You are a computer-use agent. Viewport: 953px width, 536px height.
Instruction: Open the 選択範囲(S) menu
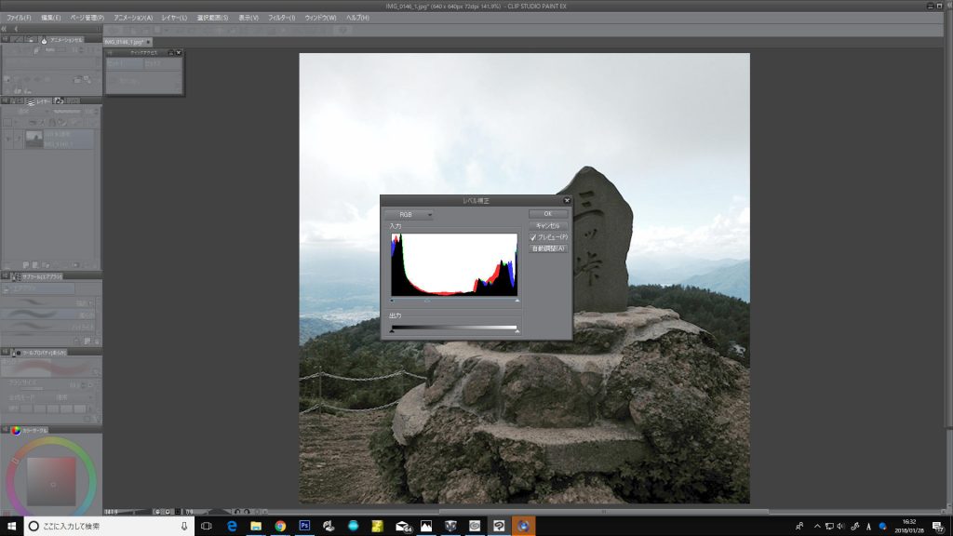[x=213, y=19]
